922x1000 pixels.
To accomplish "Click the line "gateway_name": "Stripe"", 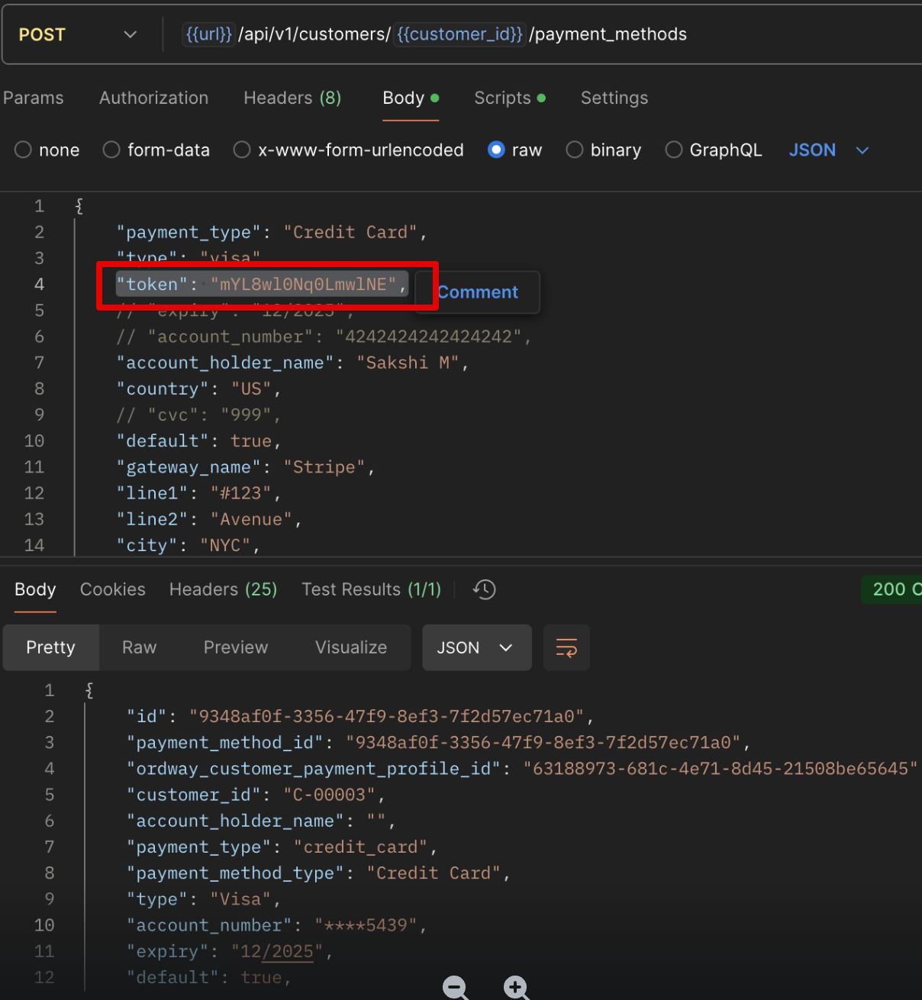I will 245,467.
